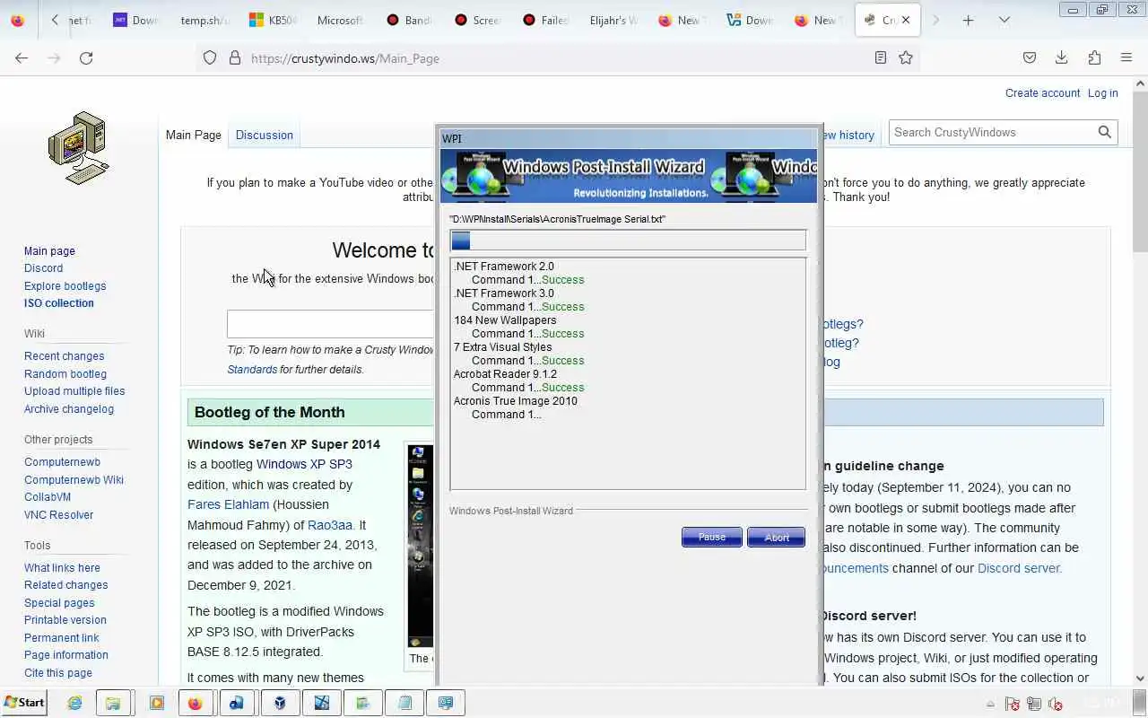Click the Create account link
The height and width of the screenshot is (718, 1148).
1042,93
